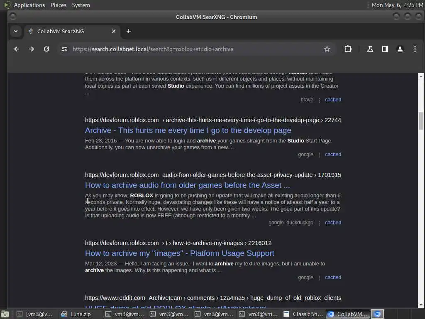View site information icon in address bar
Image resolution: width=425 pixels, height=319 pixels.
pyautogui.click(x=64, y=49)
